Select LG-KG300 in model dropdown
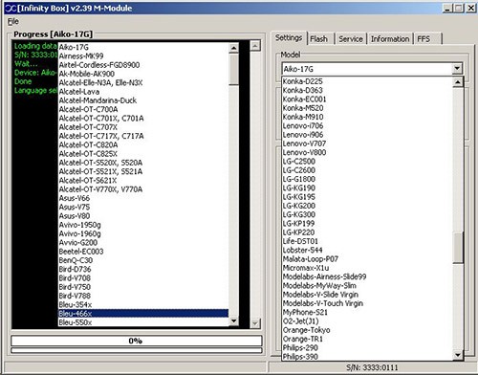Image resolution: width=478 pixels, height=375 pixels. 367,214
